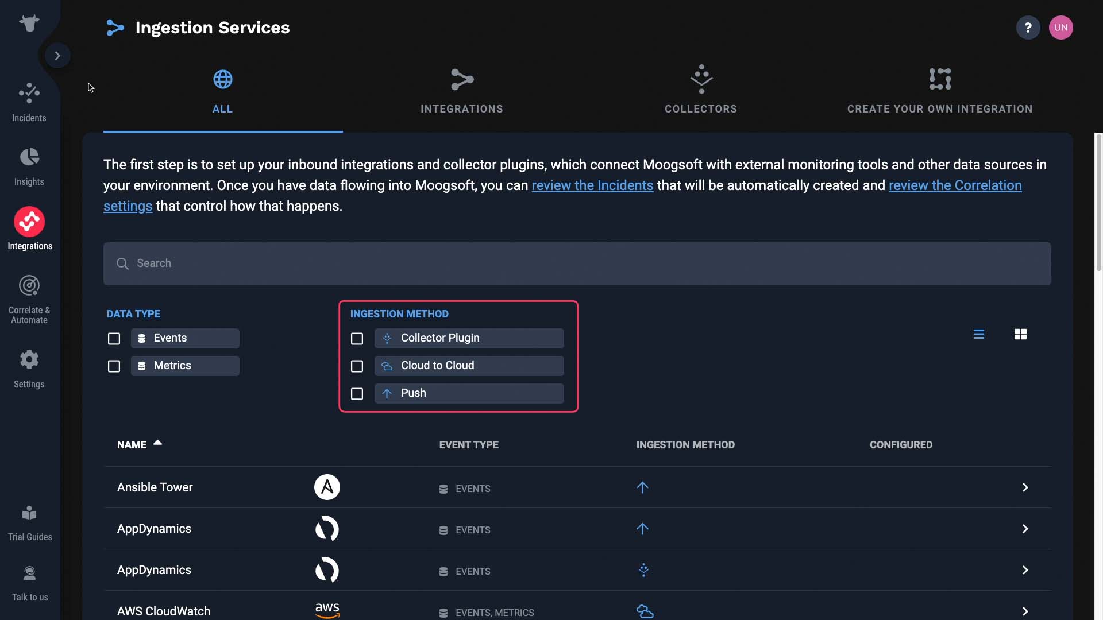Image resolution: width=1103 pixels, height=620 pixels.
Task: Open the Incidents sidebar section
Action: [x=29, y=102]
